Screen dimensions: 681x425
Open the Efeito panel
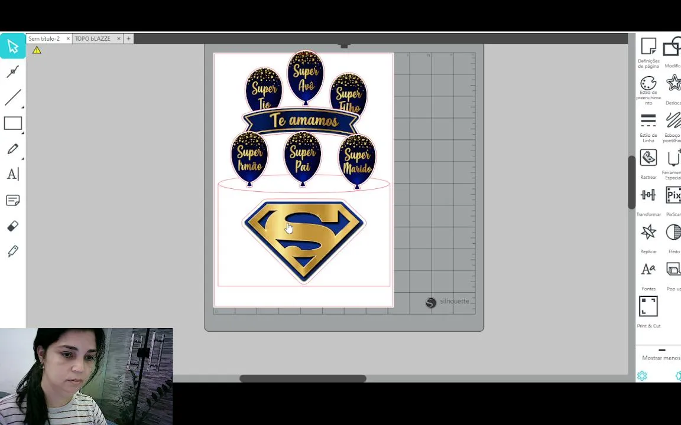pyautogui.click(x=674, y=239)
